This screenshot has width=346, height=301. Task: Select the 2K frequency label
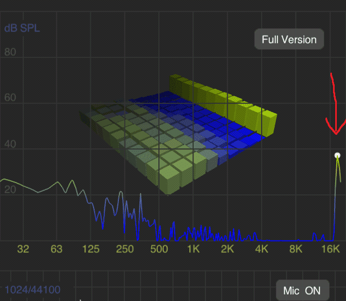[x=228, y=249]
